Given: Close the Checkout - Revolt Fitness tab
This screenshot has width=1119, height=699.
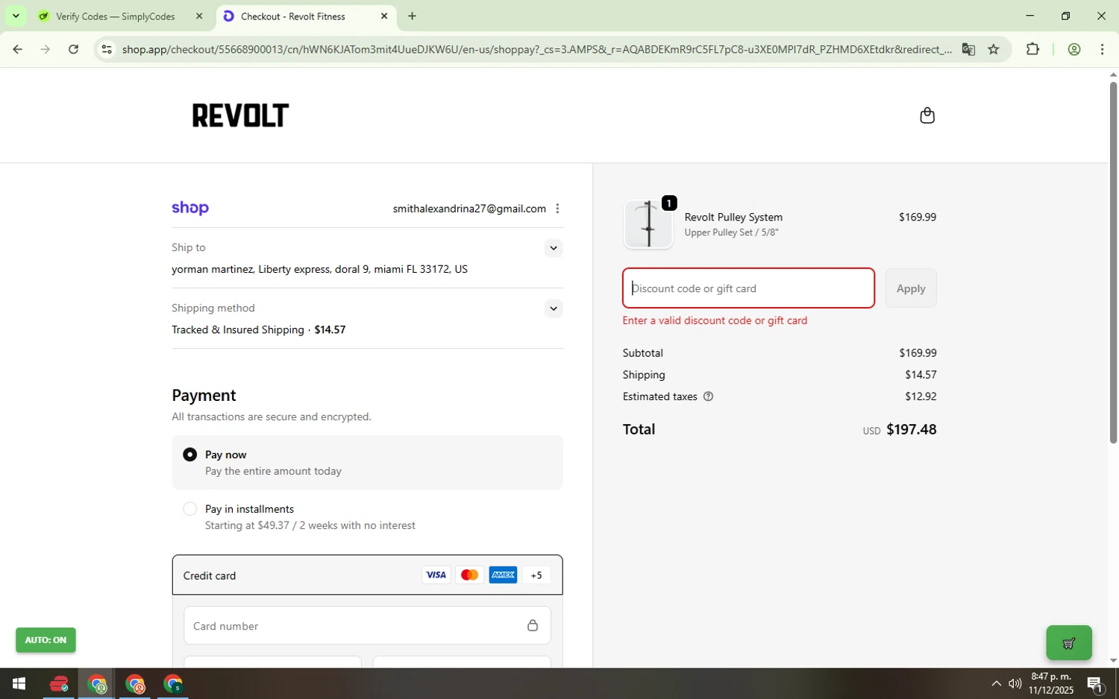Looking at the screenshot, I should coord(383,16).
